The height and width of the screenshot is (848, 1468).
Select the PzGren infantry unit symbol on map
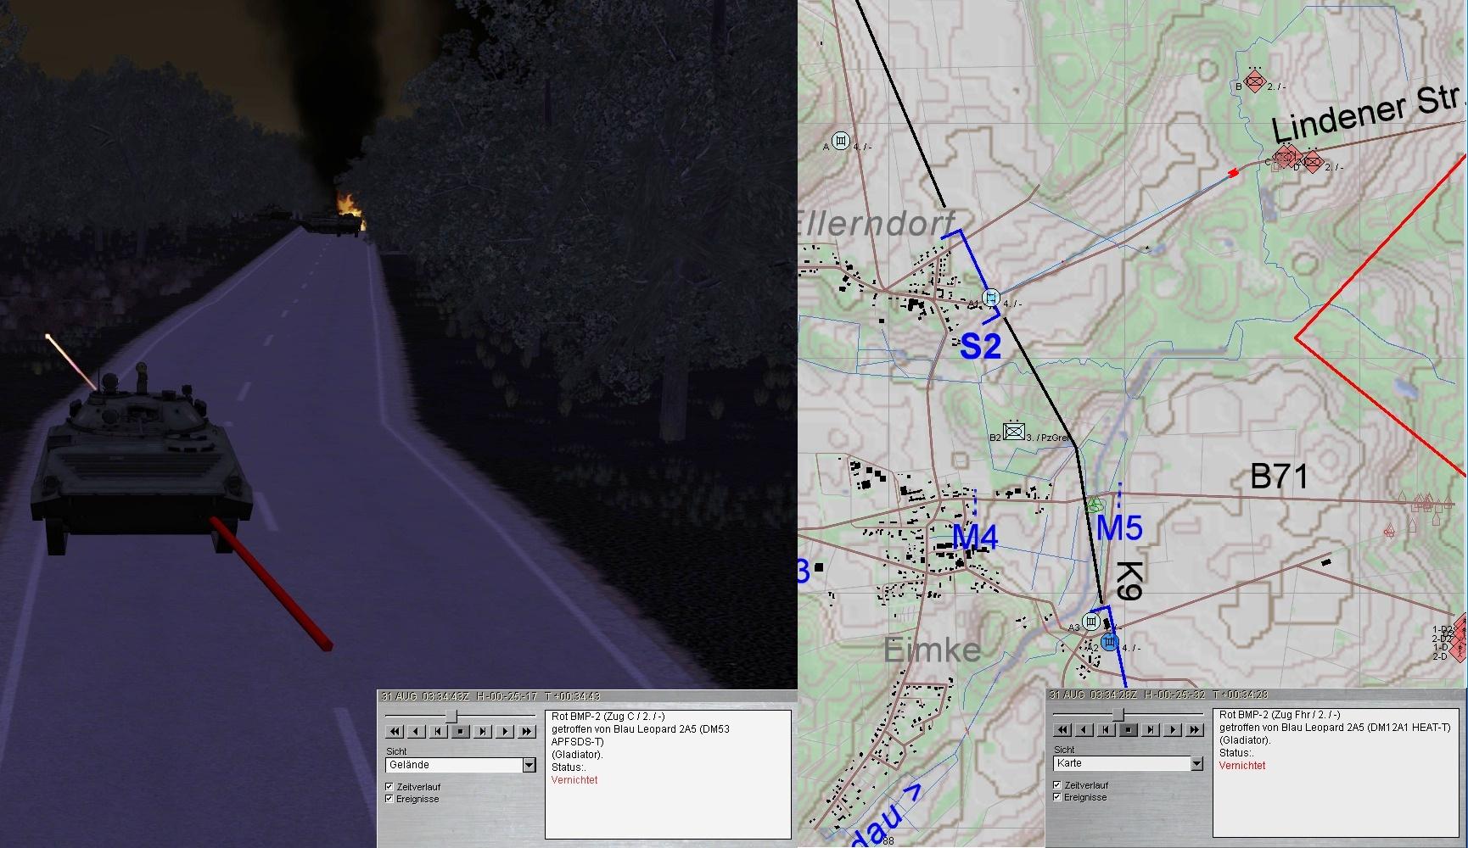pos(1012,432)
